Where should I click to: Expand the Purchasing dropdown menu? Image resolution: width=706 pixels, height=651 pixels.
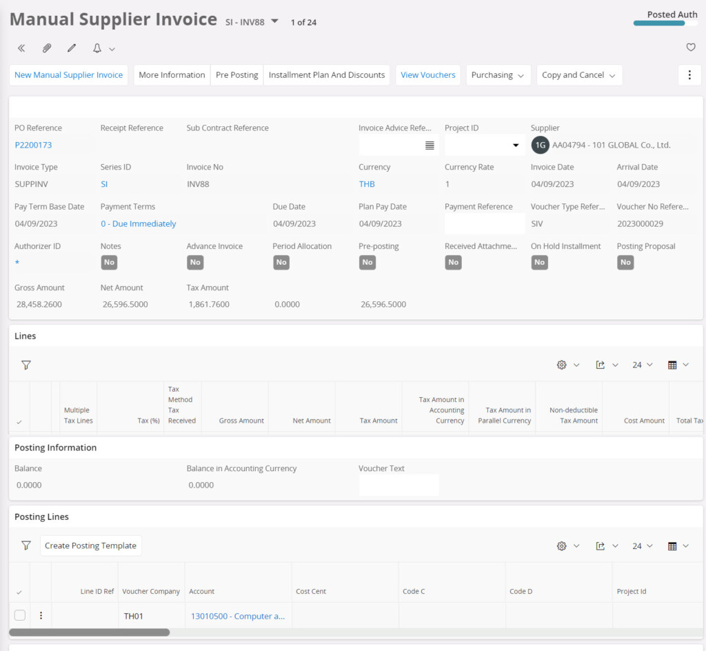tap(497, 75)
